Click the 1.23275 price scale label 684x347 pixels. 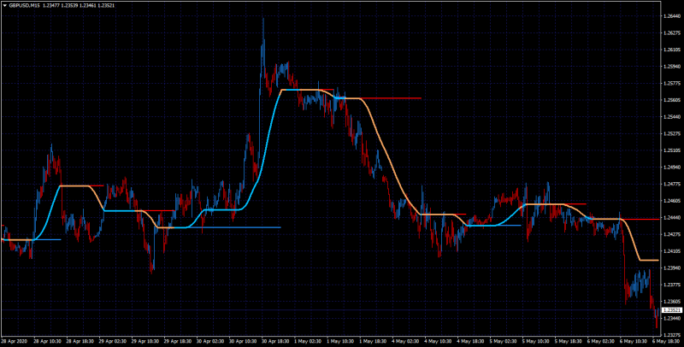pyautogui.click(x=672, y=335)
